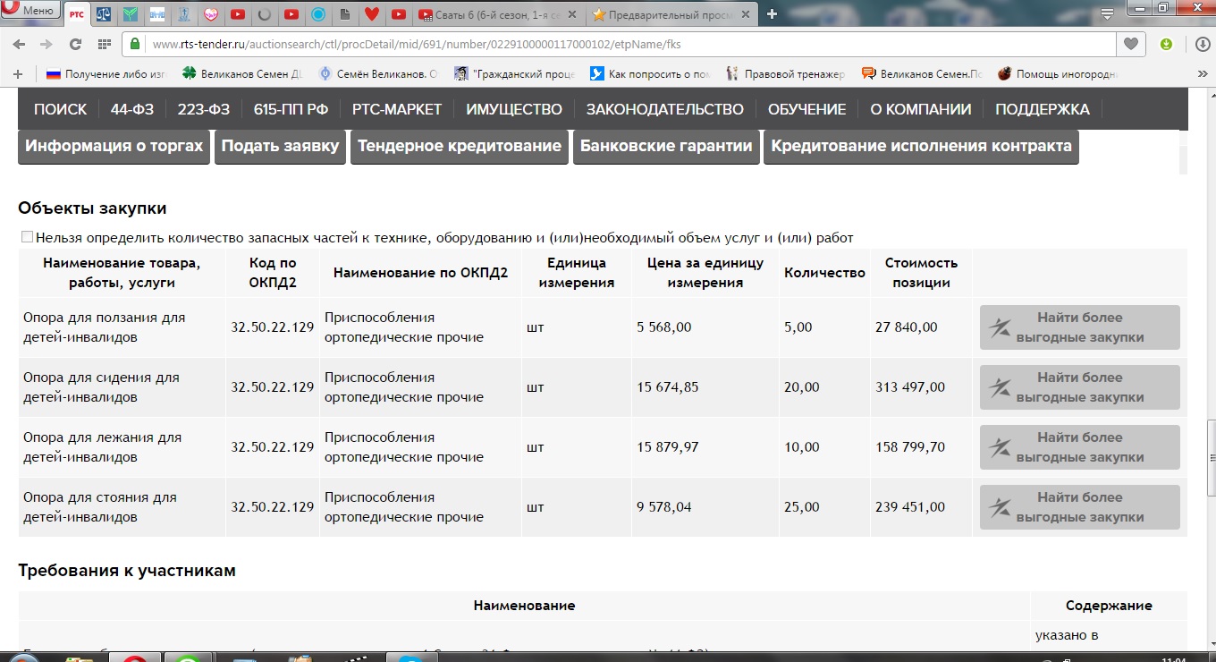Open the tab menu icon near window controls
Screen dimensions: 1216x662
pos(1107,13)
